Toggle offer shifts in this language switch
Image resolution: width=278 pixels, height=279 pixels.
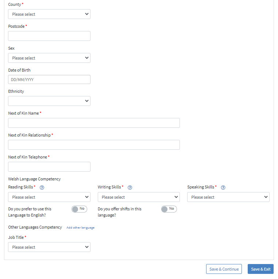pyautogui.click(x=169, y=209)
